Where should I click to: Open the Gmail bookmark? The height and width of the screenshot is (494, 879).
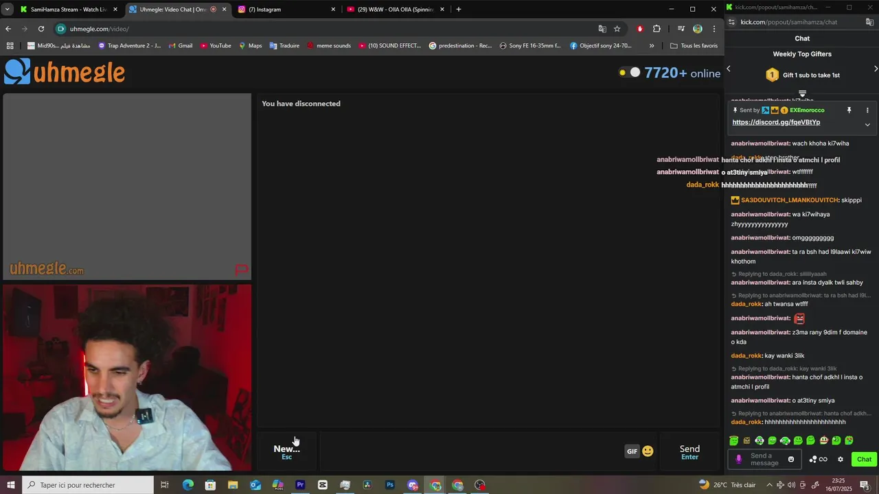[x=180, y=46]
